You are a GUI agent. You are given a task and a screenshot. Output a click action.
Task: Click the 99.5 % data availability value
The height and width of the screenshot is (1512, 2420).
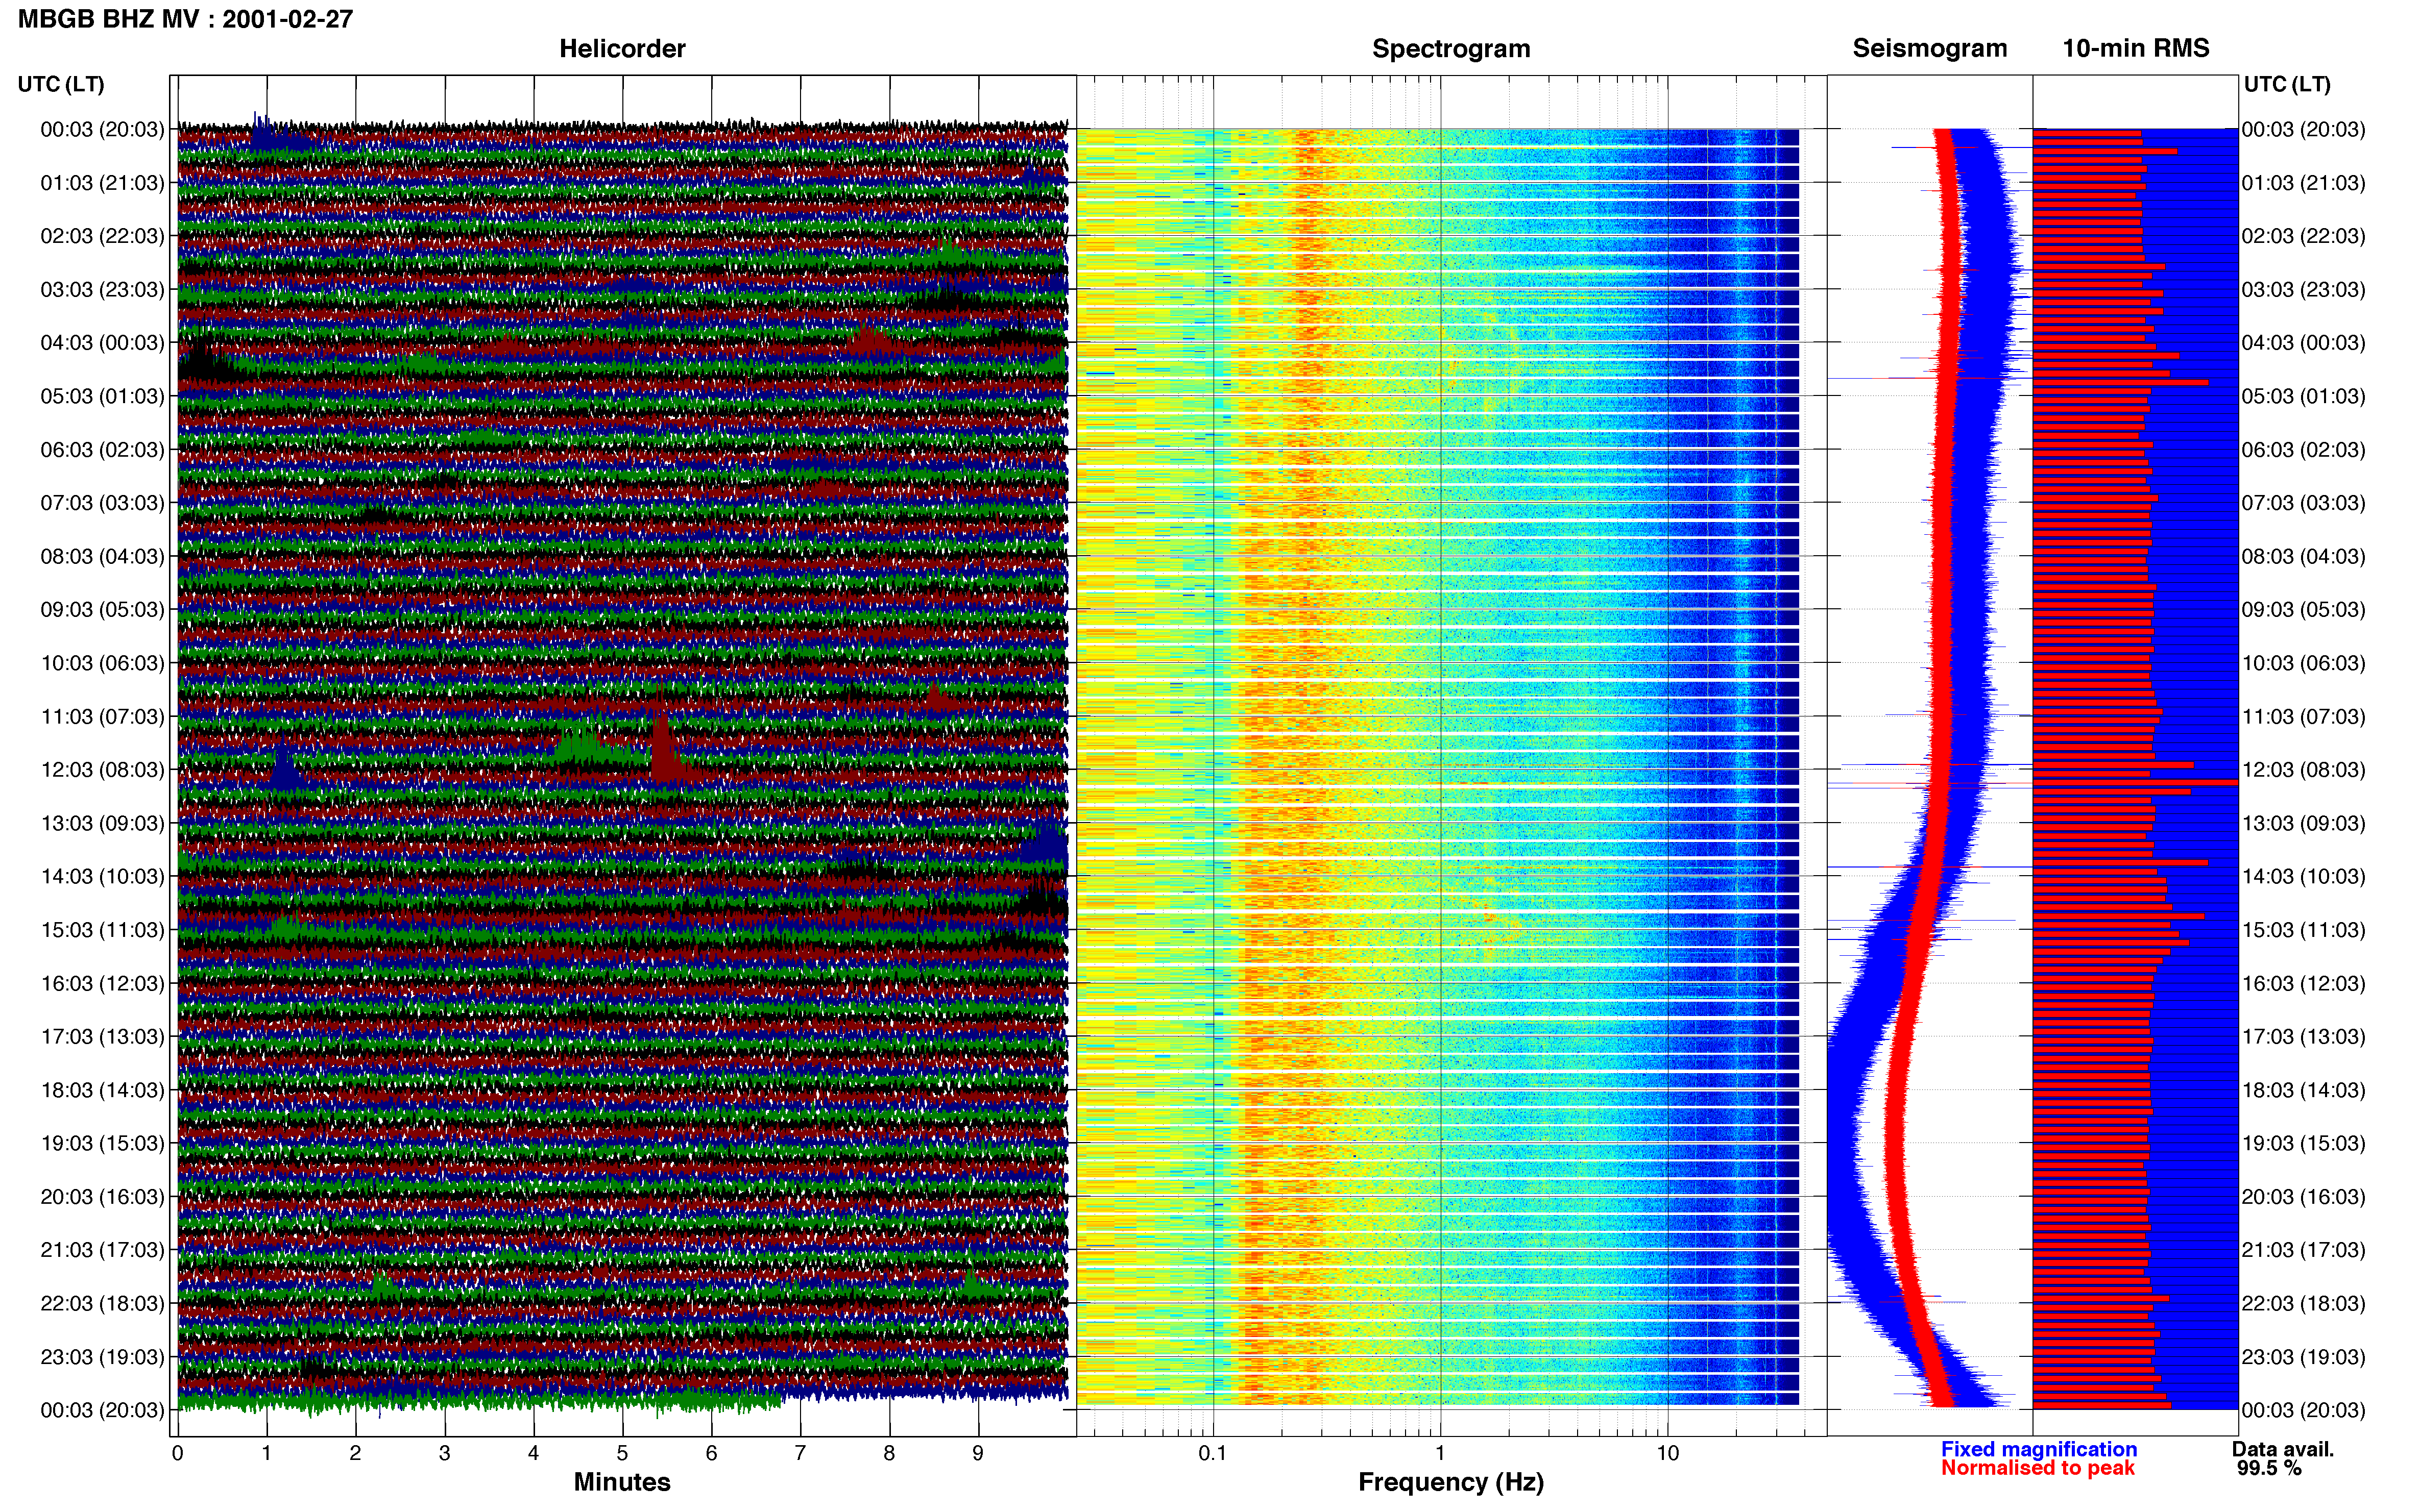point(2269,1469)
